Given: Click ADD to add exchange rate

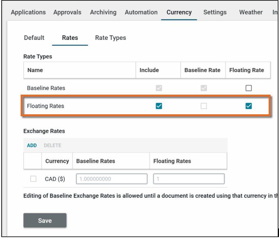Looking at the screenshot, I should point(32,146).
